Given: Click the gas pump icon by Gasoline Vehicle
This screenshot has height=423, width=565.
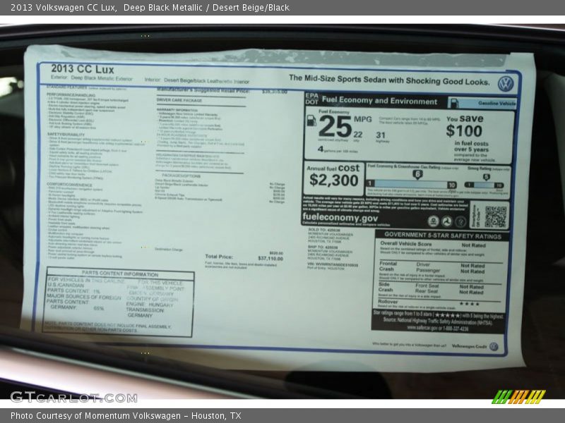Looking at the screenshot, I should tap(455, 103).
